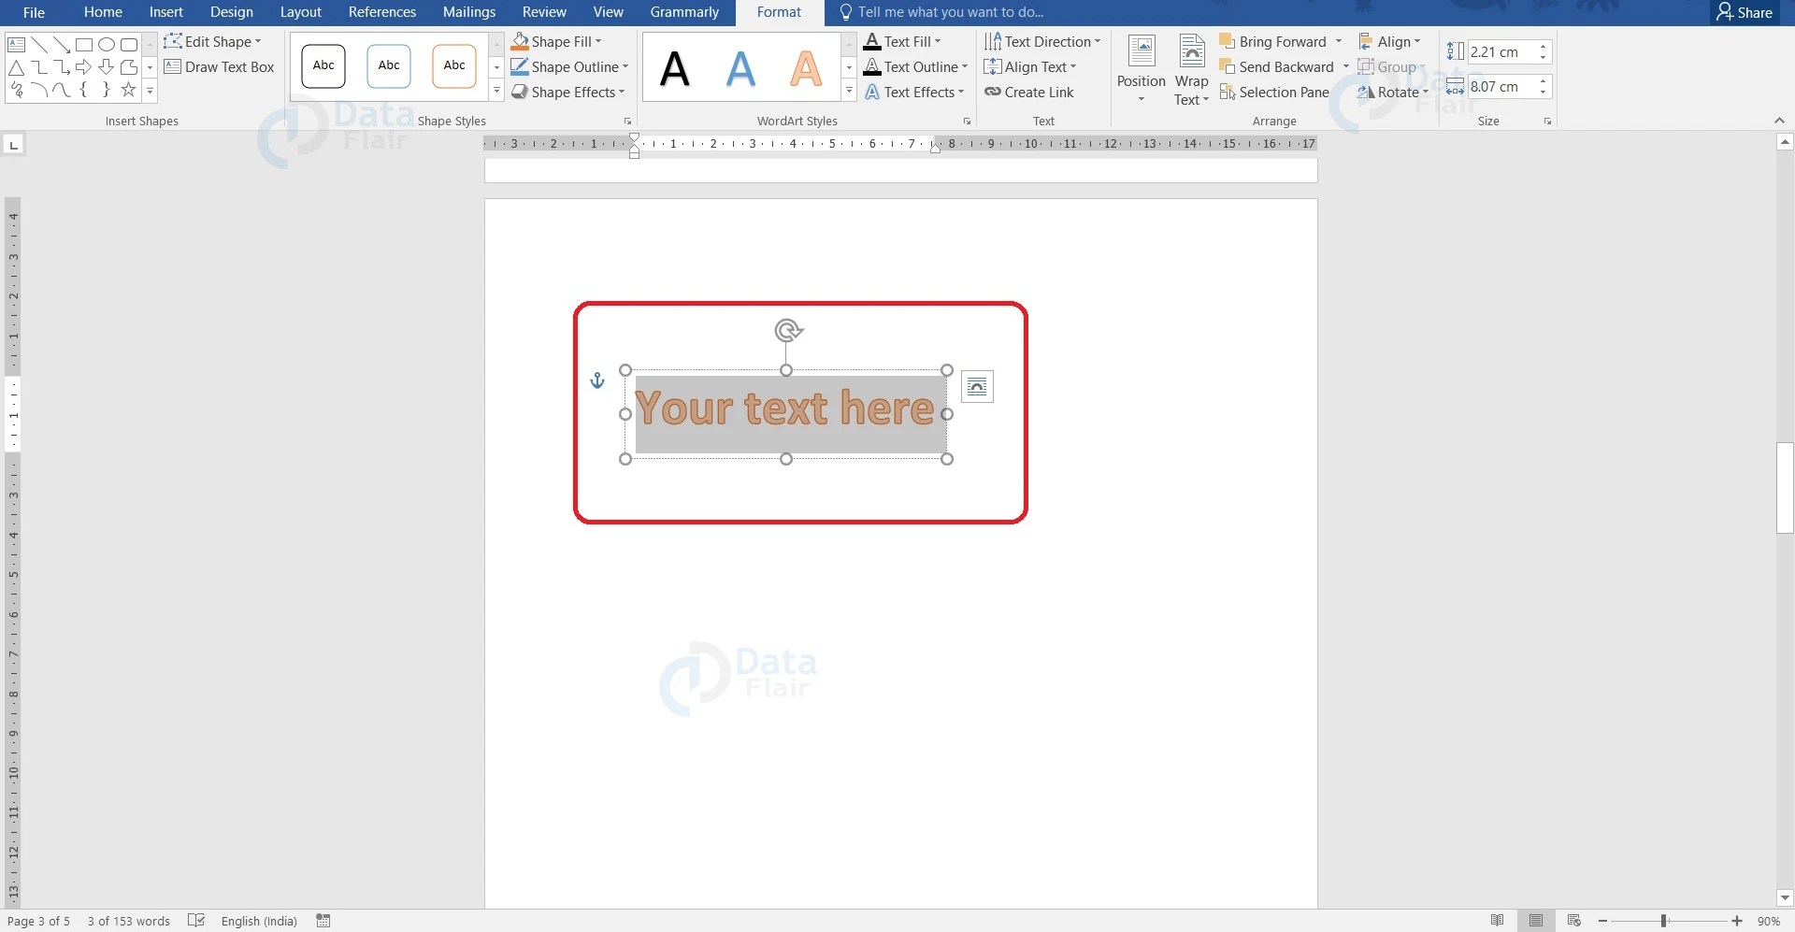Switch to the Design tab
Image resolution: width=1795 pixels, height=932 pixels.
coord(231,12)
